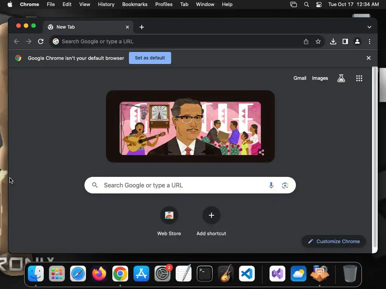
Task: Search by image with Google Lens icon
Action: [x=285, y=185]
